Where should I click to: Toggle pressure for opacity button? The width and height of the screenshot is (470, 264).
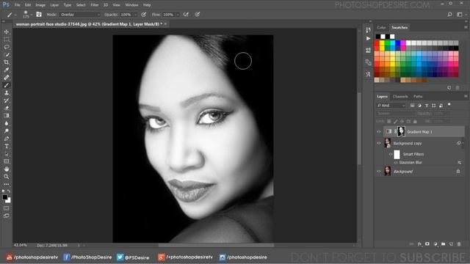click(x=144, y=15)
